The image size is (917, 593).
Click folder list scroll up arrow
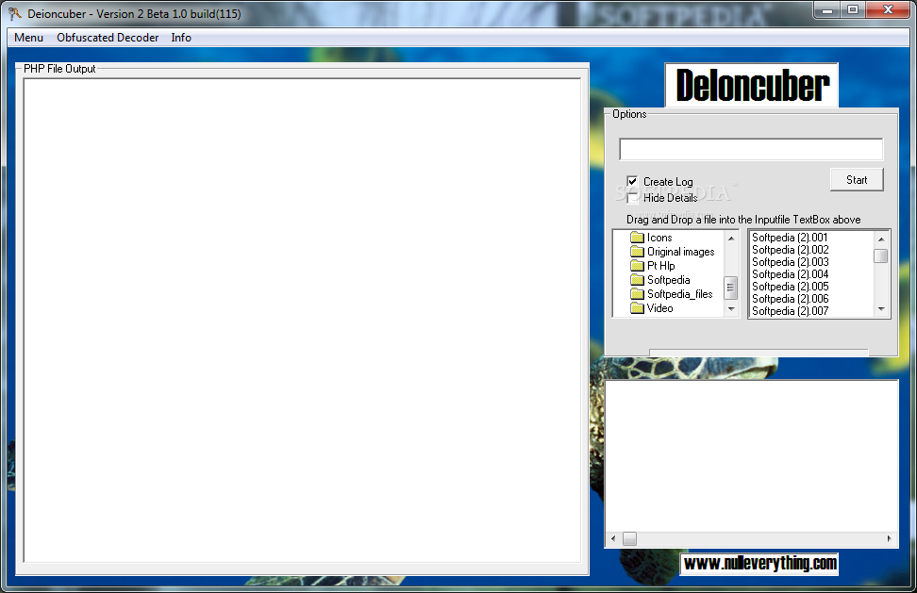(731, 239)
